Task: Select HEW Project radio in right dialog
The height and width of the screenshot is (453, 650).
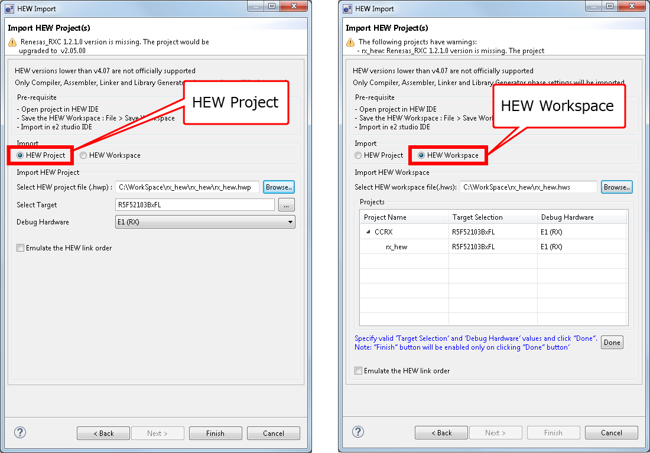Action: [358, 155]
